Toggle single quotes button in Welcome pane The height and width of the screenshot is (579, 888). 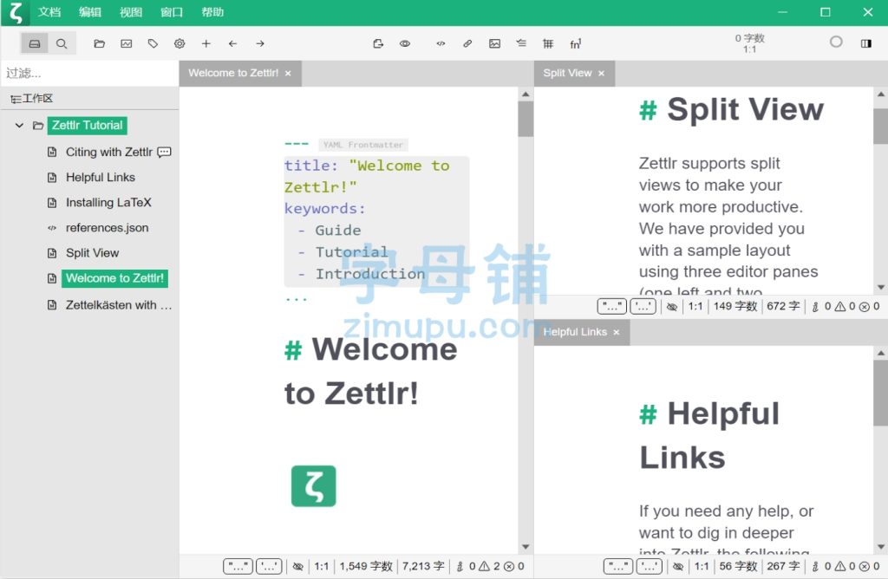[x=269, y=566]
